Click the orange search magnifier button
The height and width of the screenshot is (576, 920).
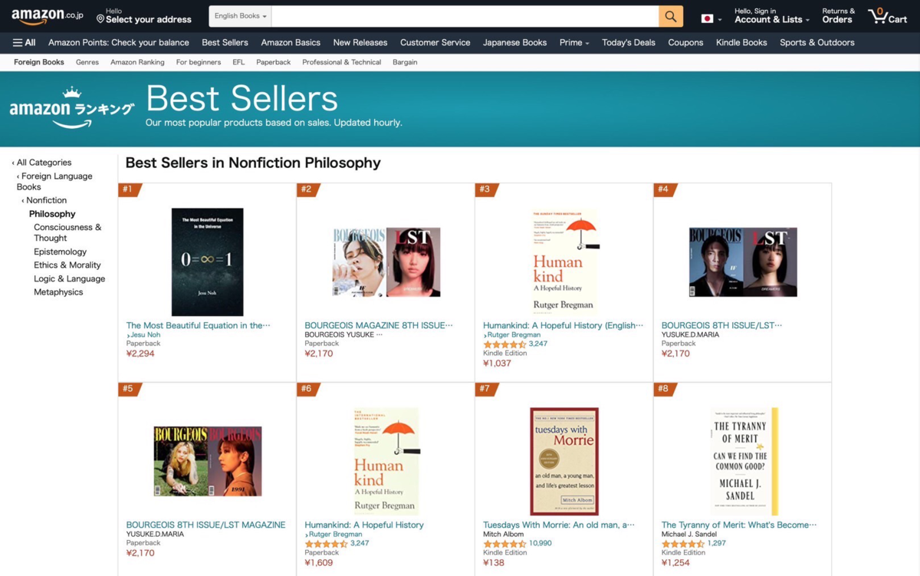(670, 16)
